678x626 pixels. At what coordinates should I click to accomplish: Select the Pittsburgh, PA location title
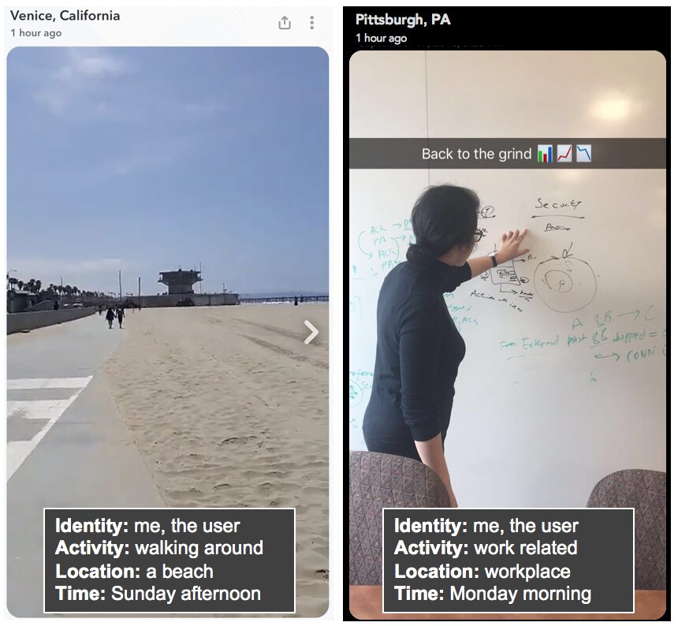403,20
